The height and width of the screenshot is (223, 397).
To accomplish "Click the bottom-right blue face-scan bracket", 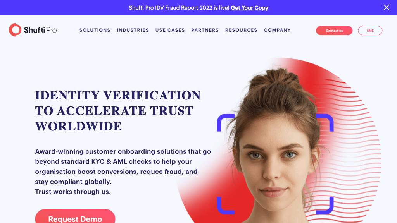I will pyautogui.click(x=325, y=206).
